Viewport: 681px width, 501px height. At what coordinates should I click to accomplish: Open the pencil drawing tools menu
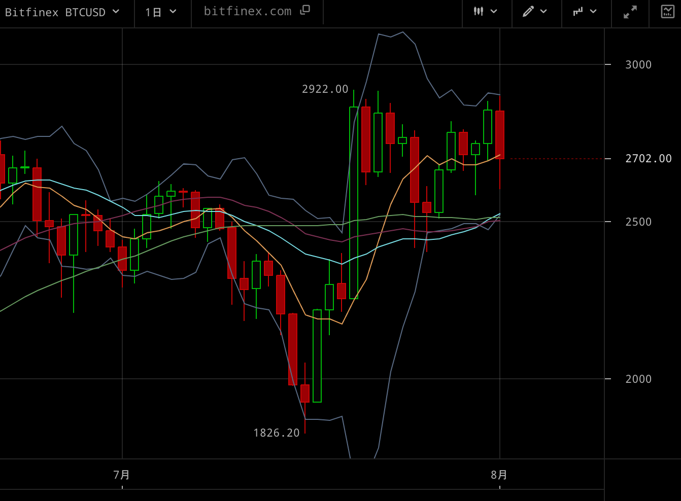535,12
